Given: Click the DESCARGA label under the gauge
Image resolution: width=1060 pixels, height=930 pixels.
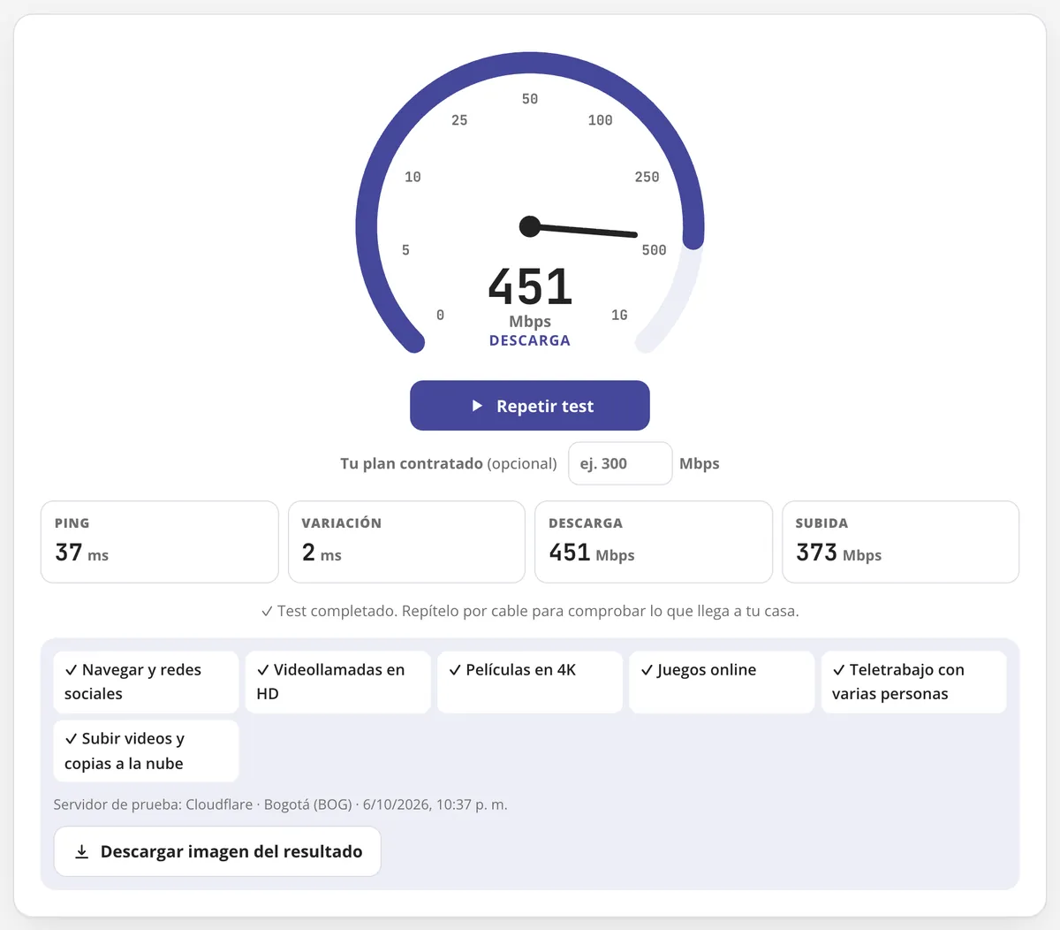Looking at the screenshot, I should (x=530, y=340).
